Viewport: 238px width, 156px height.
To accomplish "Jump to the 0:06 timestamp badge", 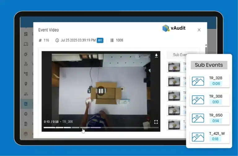I will (216, 83).
